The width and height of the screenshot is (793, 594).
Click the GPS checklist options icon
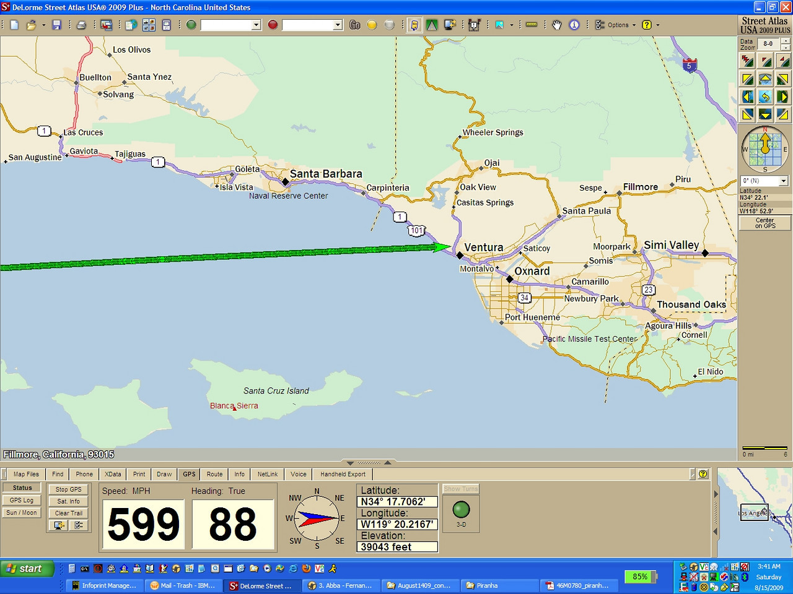click(x=79, y=525)
